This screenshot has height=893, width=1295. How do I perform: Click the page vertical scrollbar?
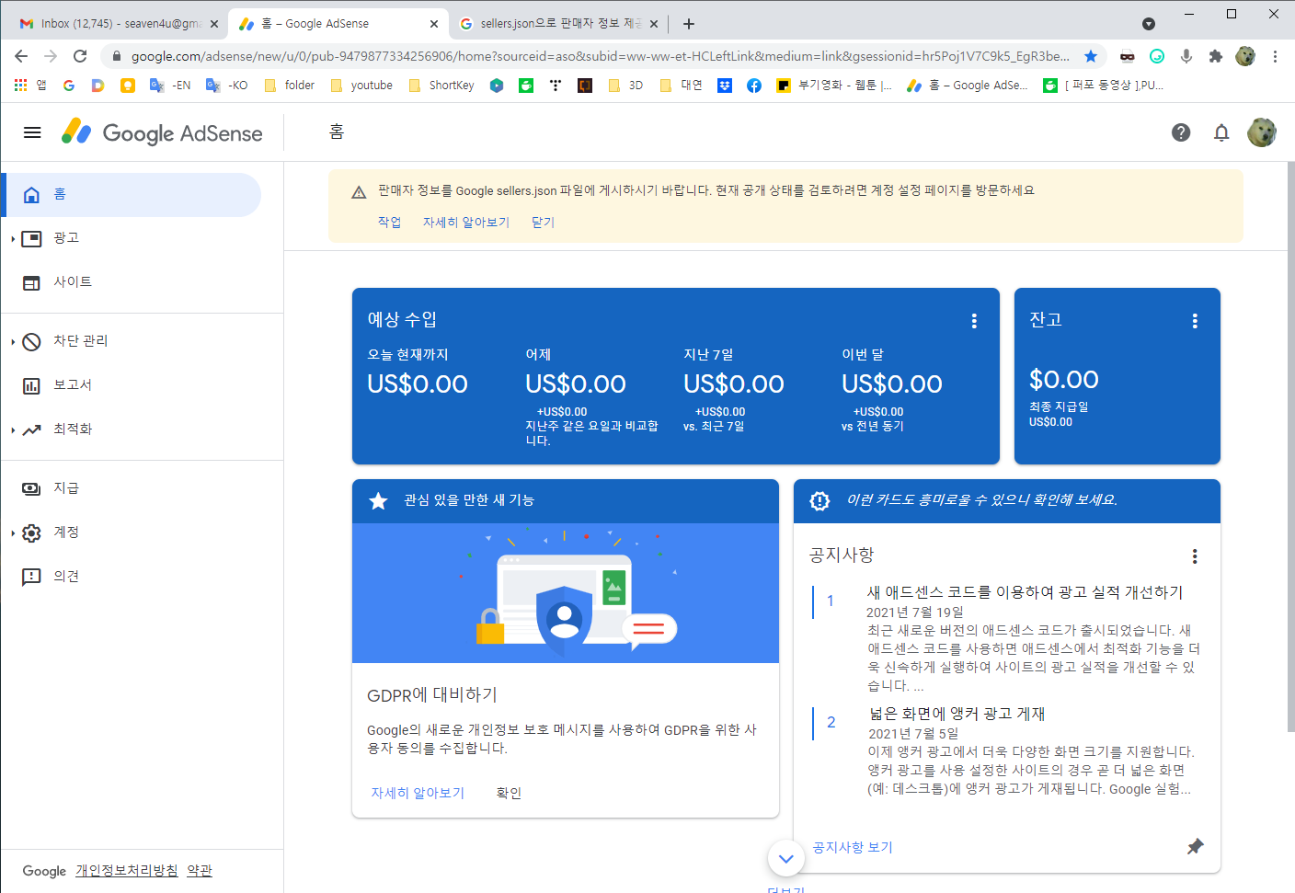(x=1289, y=446)
